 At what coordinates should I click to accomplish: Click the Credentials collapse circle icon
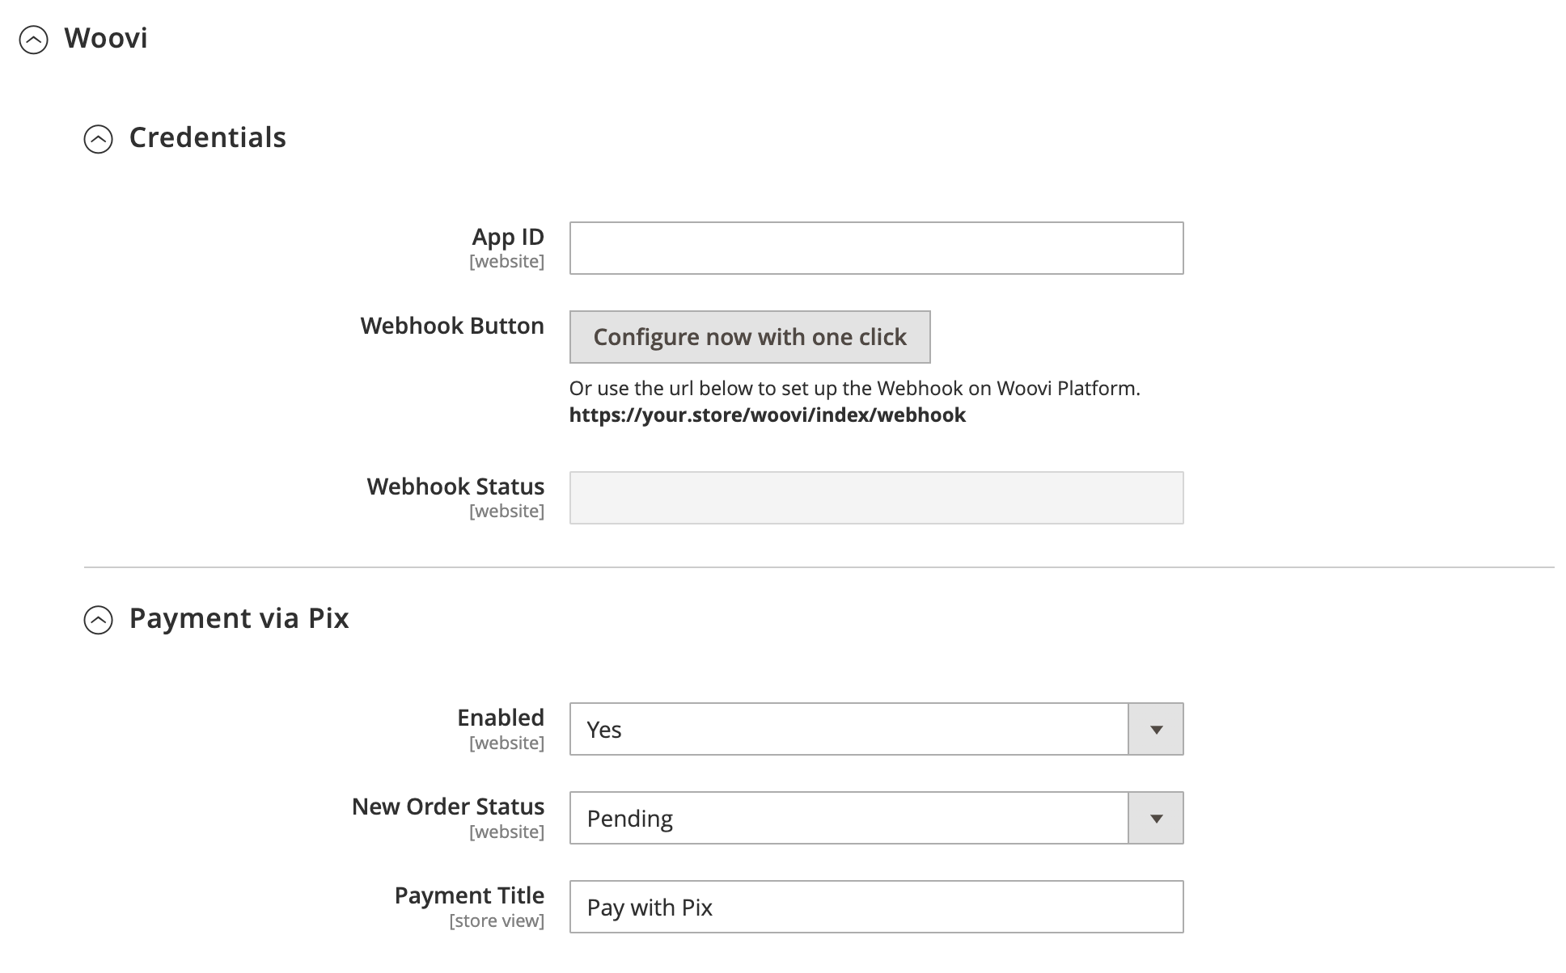98,139
